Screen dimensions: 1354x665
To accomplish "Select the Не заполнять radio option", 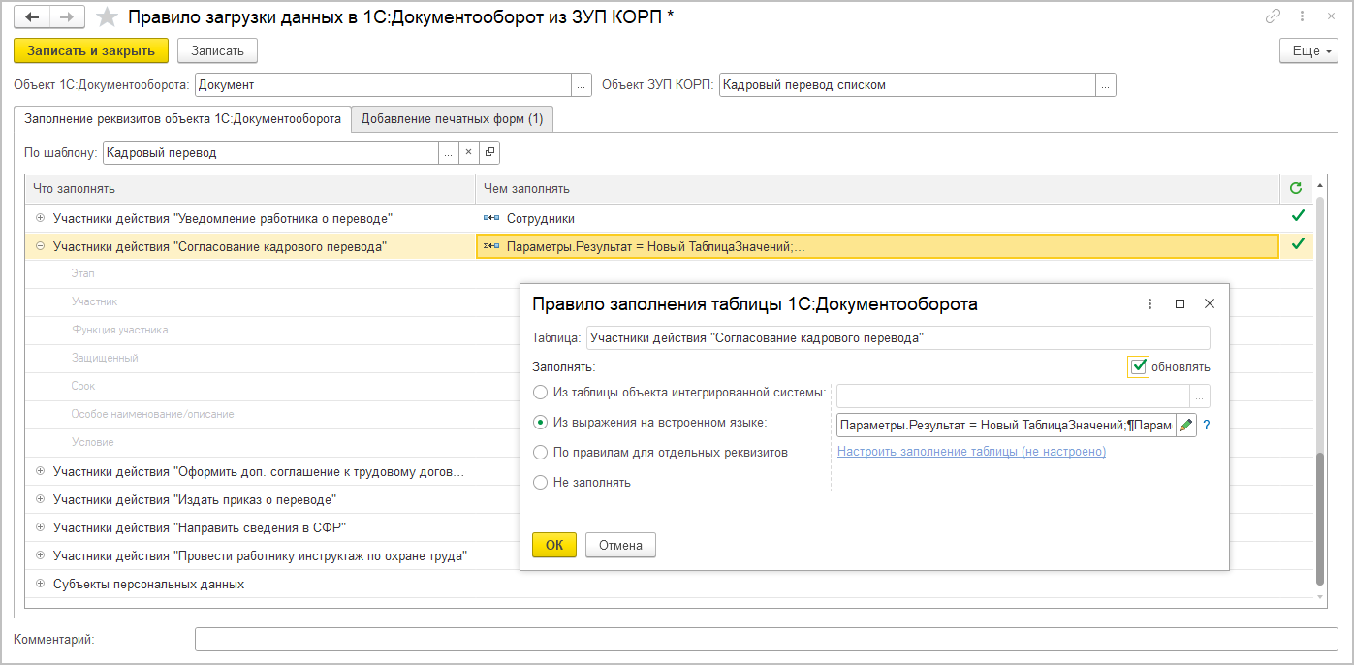I will (541, 482).
